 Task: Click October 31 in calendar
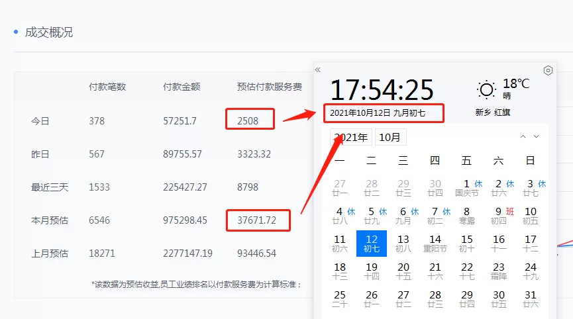tap(531, 298)
